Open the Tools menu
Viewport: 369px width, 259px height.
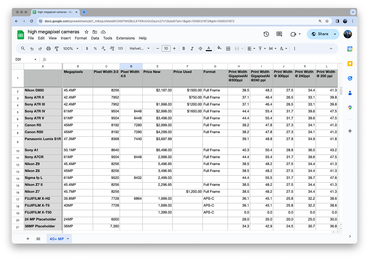[108, 38]
